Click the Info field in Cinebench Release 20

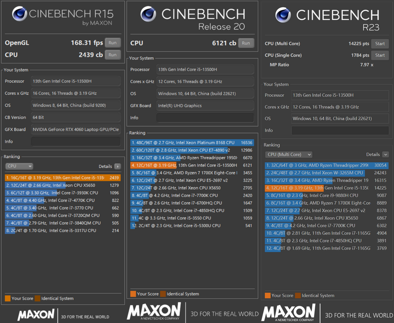click(205, 118)
